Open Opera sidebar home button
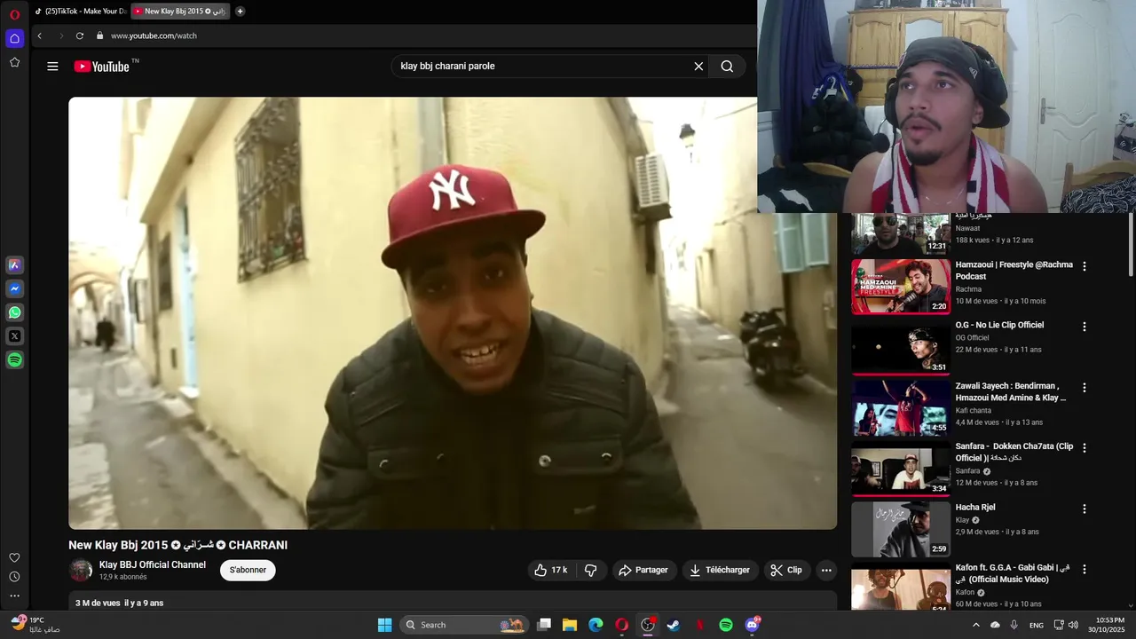 (x=14, y=38)
